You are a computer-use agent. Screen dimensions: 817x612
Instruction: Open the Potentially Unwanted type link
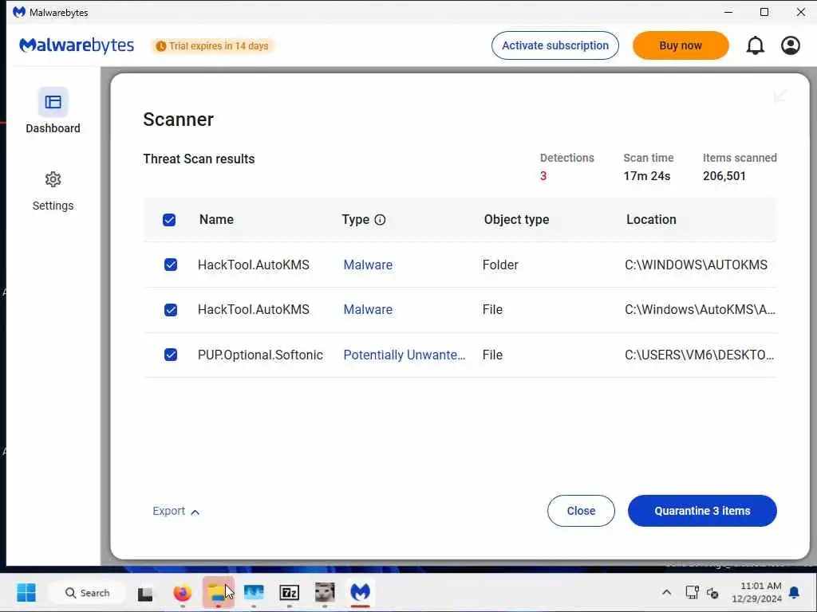(405, 355)
